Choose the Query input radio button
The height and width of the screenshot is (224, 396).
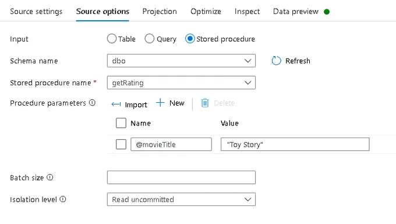[x=149, y=39]
